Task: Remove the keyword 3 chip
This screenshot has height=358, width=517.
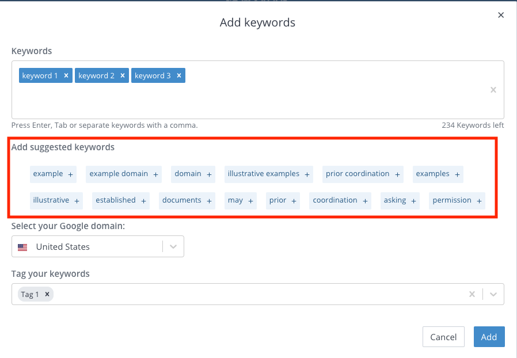Action: pos(178,75)
